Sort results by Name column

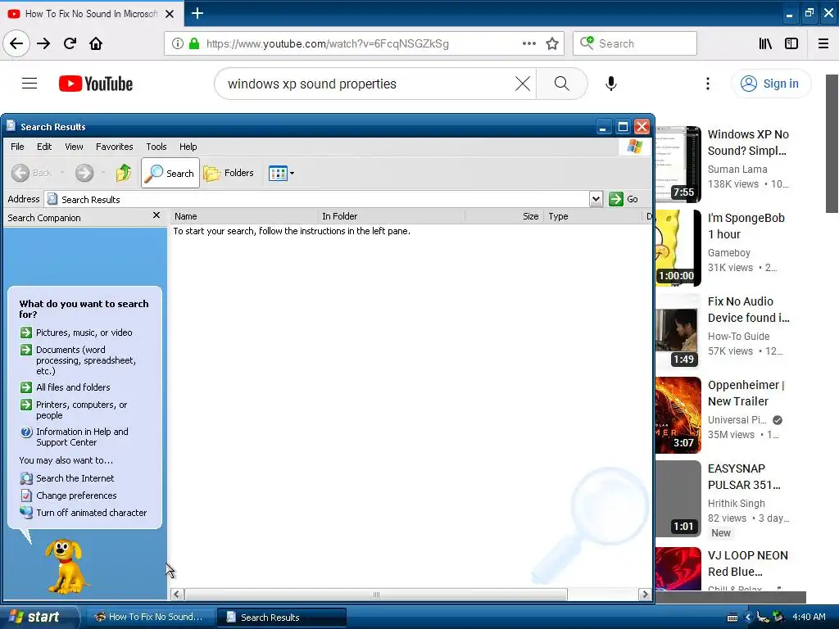pos(243,216)
